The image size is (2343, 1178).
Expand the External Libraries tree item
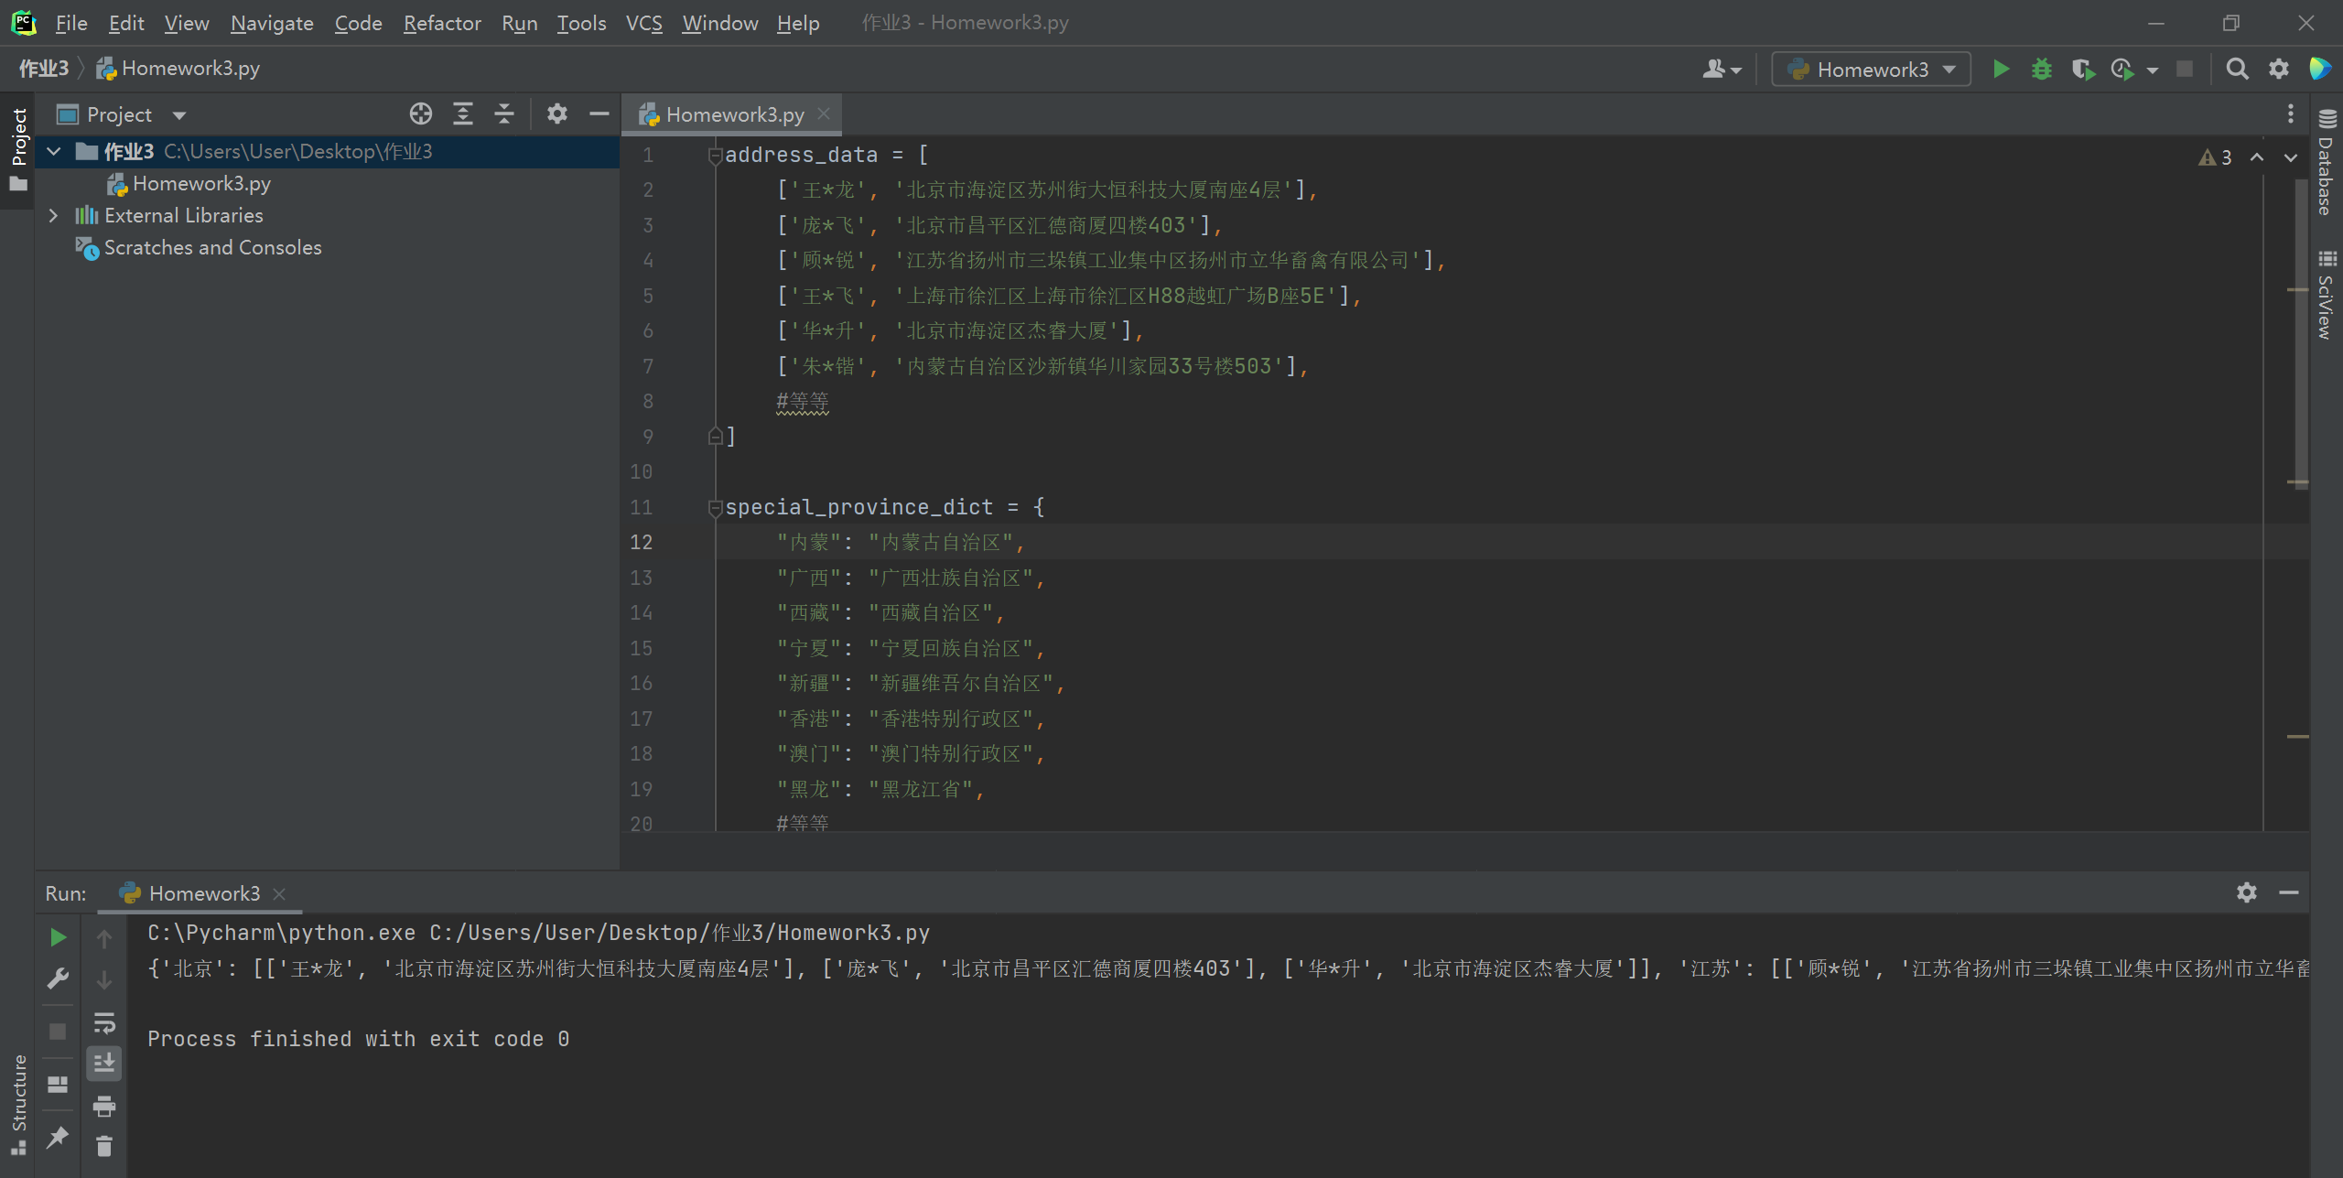coord(52,215)
